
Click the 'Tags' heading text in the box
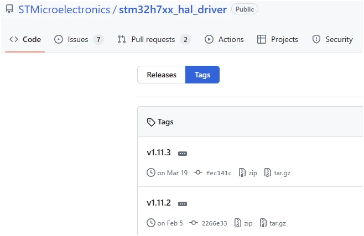tap(165, 122)
